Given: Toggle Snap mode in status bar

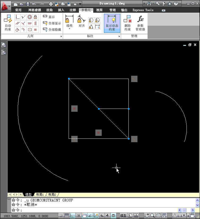Looking at the screenshot, I should coord(61,216).
